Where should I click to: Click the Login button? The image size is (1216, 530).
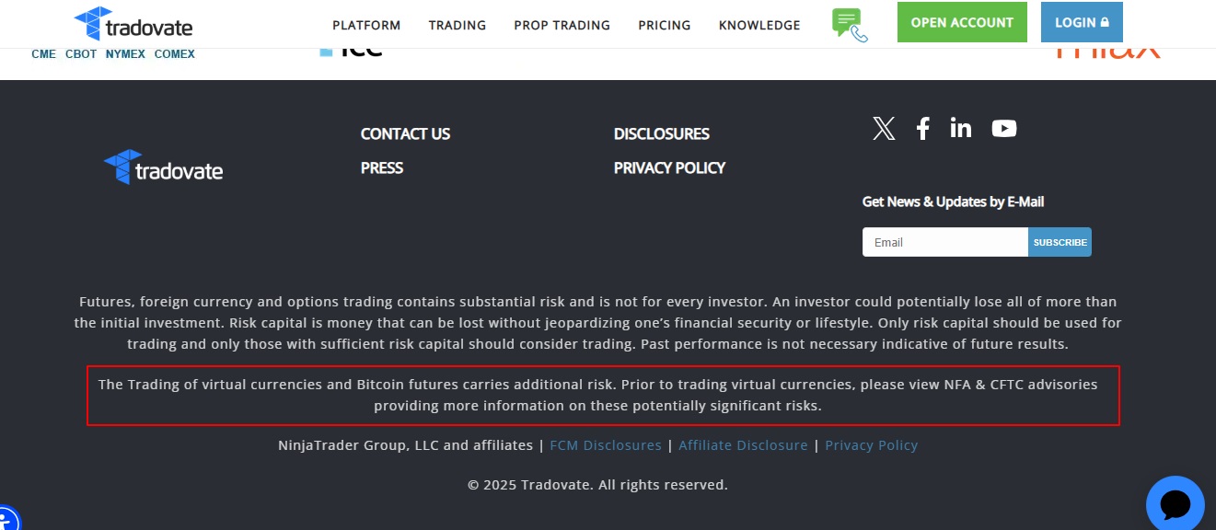[1082, 22]
